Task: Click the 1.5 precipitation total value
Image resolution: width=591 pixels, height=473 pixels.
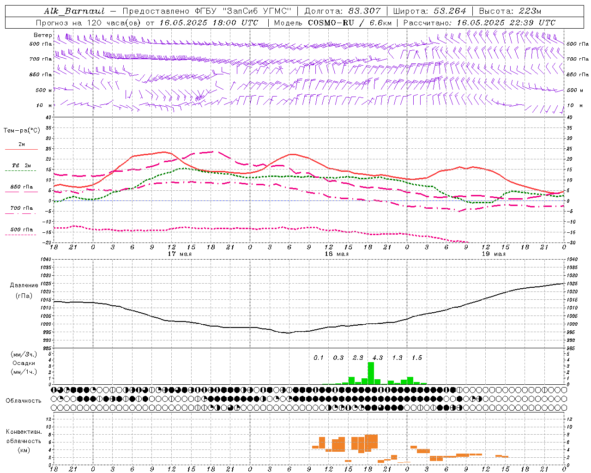Action: pyautogui.click(x=417, y=358)
